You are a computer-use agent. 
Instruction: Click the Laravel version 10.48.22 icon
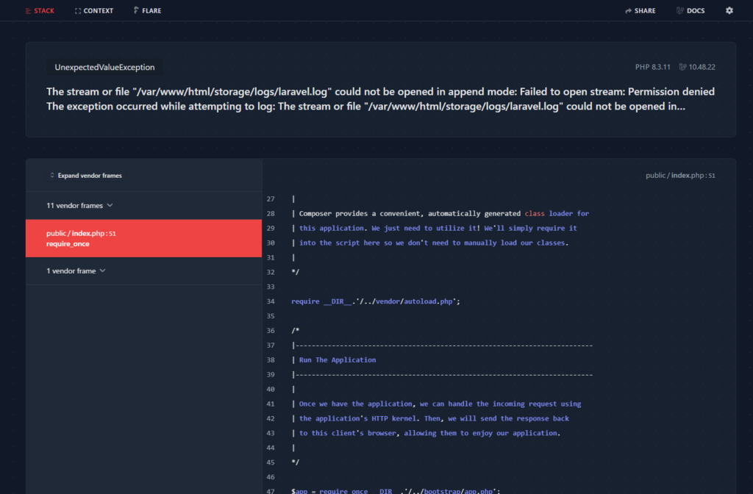[x=683, y=67]
